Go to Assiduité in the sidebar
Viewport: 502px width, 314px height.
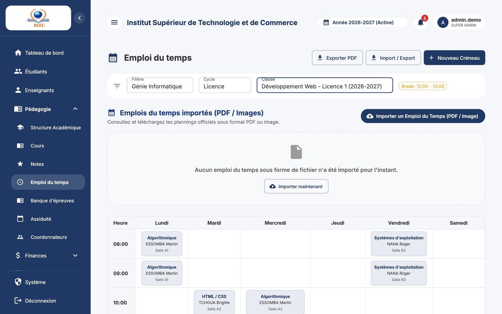click(x=48, y=219)
